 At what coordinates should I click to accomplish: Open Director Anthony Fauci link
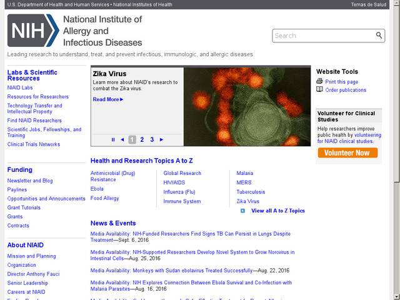33,274
